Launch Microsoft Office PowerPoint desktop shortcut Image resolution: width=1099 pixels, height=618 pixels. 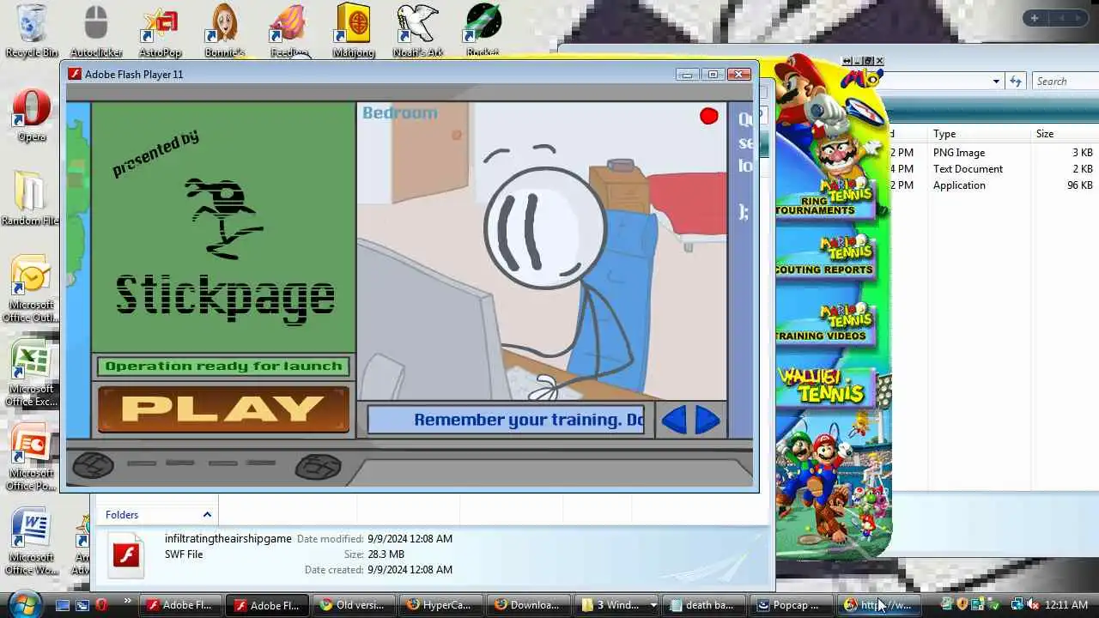tap(32, 457)
